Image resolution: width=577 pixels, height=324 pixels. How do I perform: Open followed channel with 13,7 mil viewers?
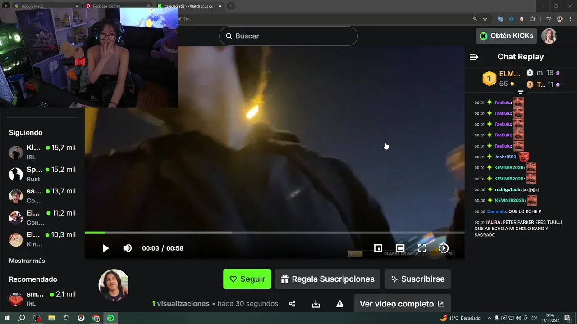point(43,196)
